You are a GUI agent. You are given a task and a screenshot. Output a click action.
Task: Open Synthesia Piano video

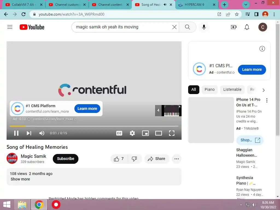pos(246,180)
